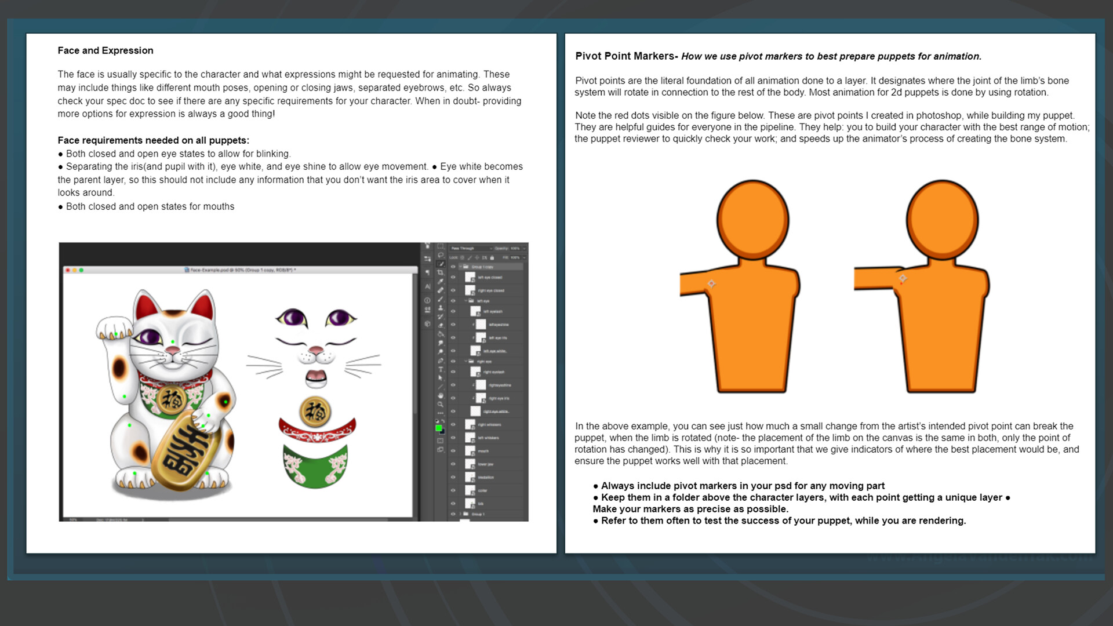Select the Lasso tool
The width and height of the screenshot is (1113, 626).
[x=441, y=255]
